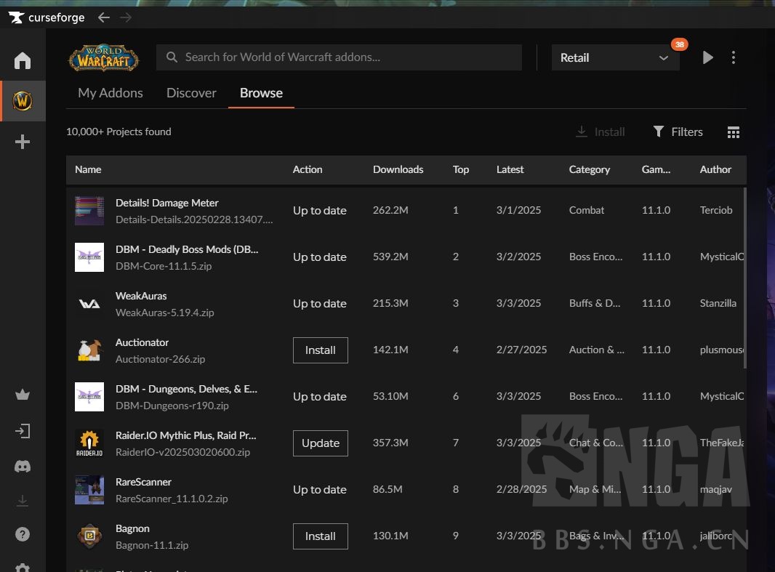This screenshot has height=572, width=775.
Task: Update the Raider.IO addon
Action: coord(320,443)
